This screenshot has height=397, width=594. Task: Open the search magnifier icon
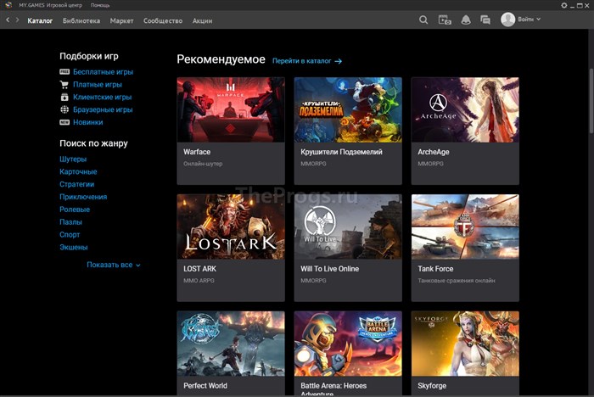click(x=423, y=20)
